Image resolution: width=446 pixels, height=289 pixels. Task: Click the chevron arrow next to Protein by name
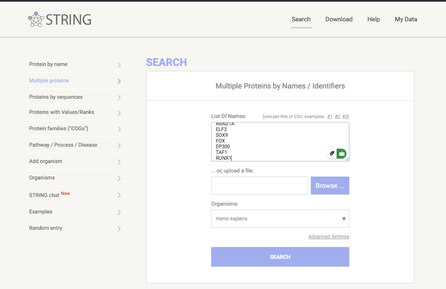click(x=119, y=65)
